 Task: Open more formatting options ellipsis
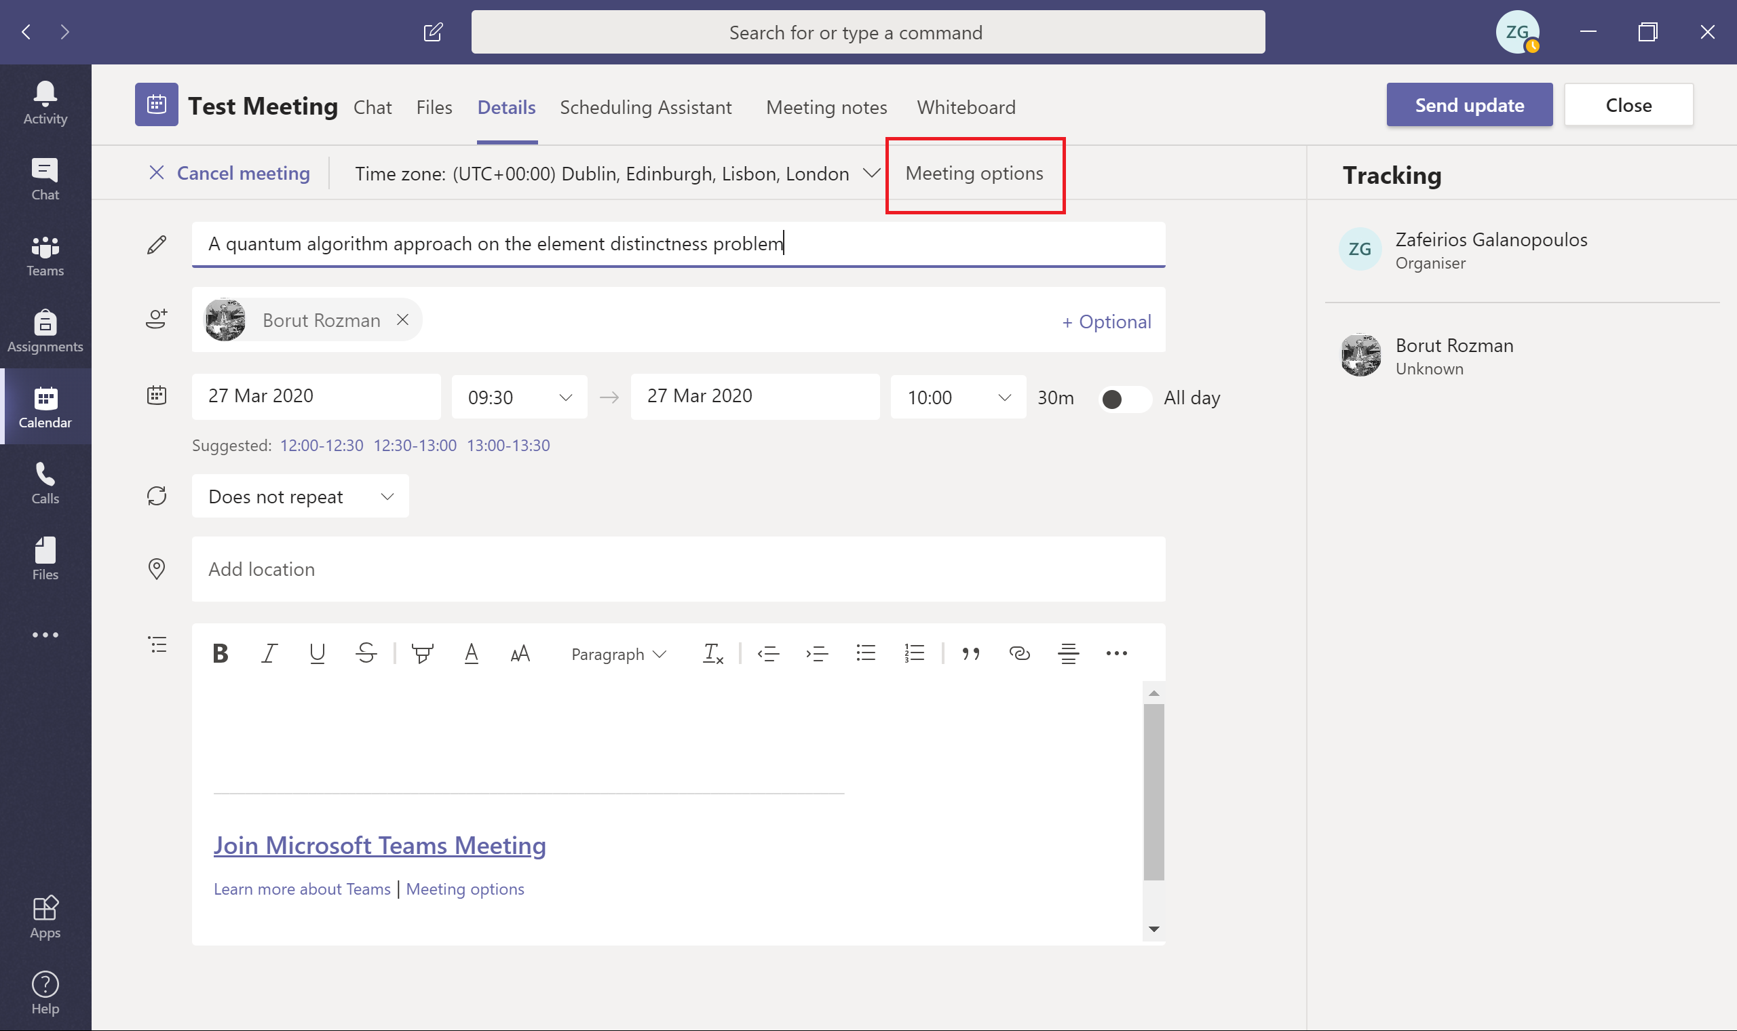click(x=1117, y=654)
